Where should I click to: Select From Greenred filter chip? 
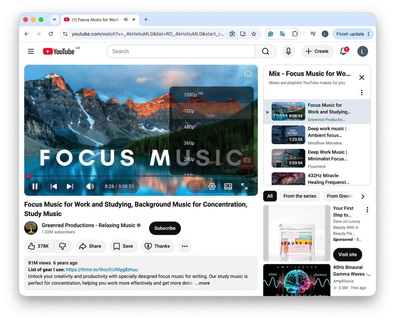[x=340, y=196]
